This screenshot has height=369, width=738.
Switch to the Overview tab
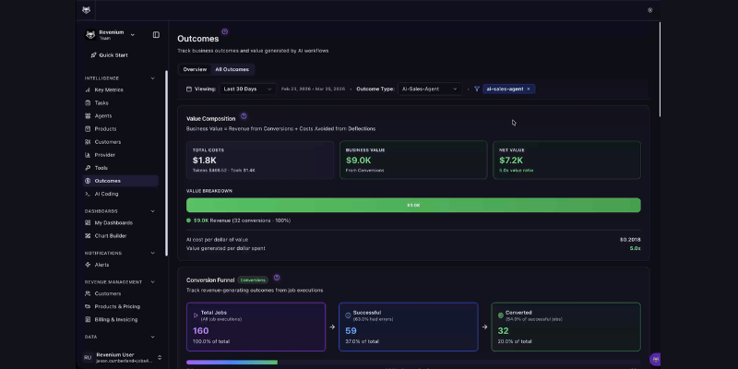pos(195,69)
